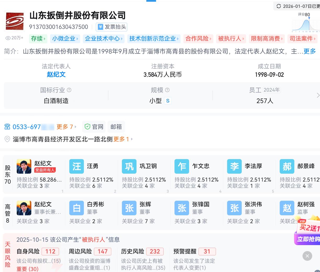Screen dimensions: 320x272
Task: Close the floating VIP promotion with X
Action: [x=307, y=256]
